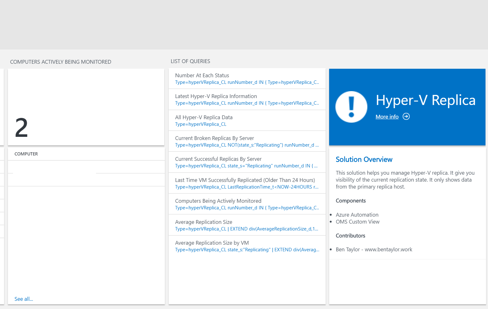Open Computers Being Actively Monitored query
This screenshot has width=488, height=309.
247,204
